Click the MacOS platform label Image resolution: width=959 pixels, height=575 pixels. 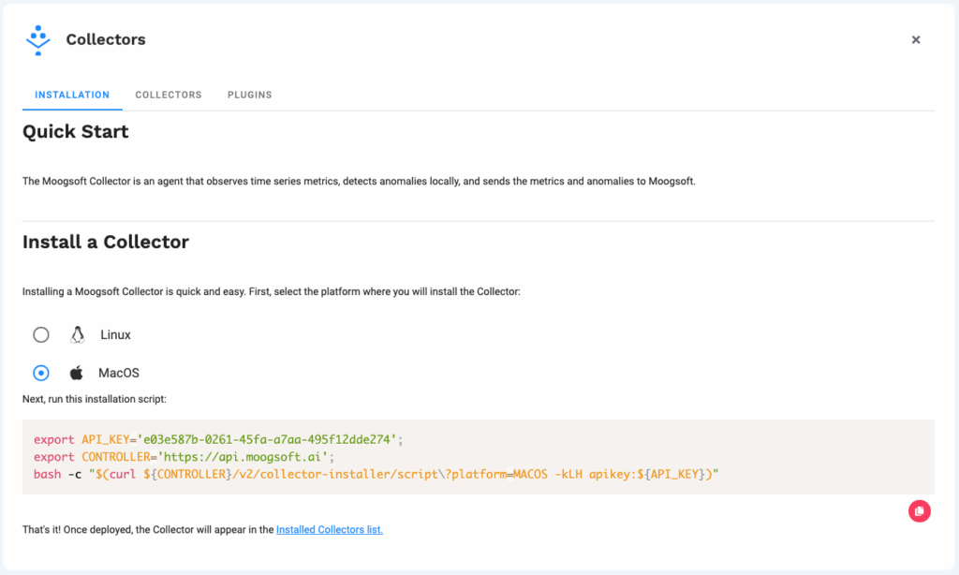(x=119, y=373)
